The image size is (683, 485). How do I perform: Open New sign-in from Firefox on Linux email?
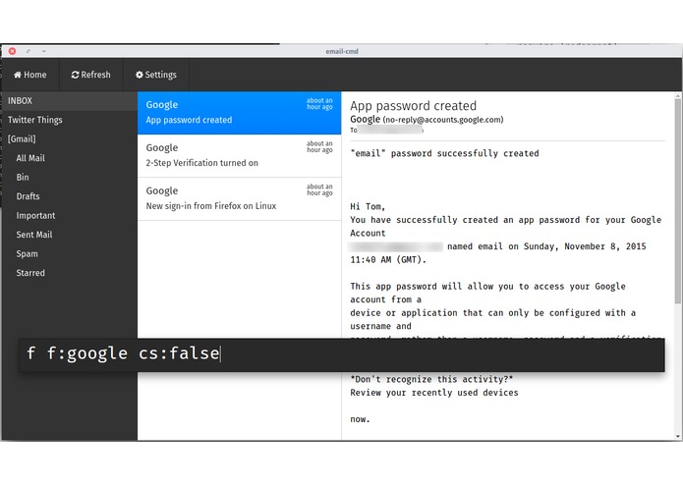point(239,198)
